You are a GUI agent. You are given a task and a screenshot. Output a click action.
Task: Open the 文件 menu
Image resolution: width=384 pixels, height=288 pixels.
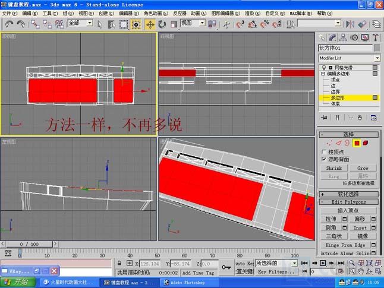click(x=10, y=14)
